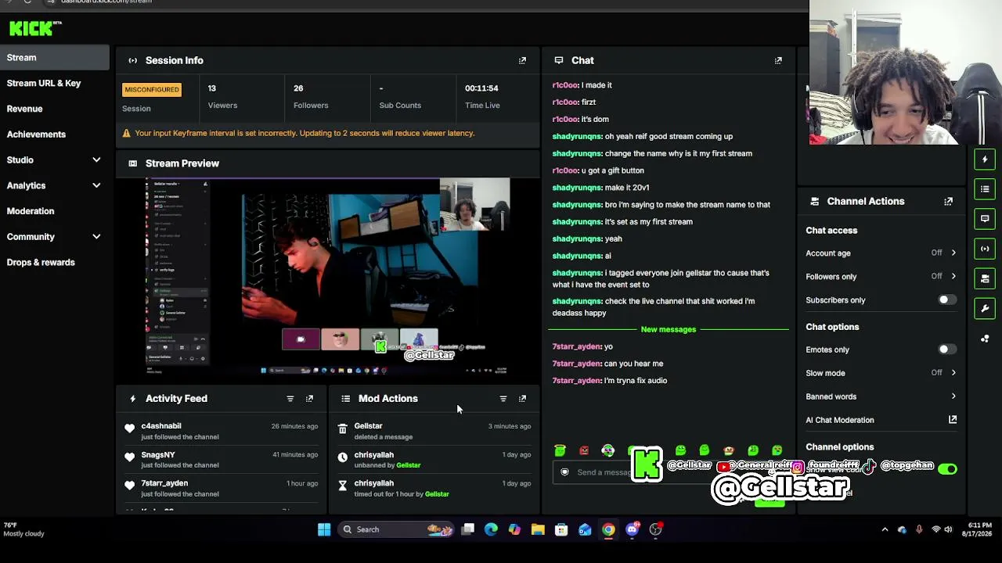Toggle the lightning bolt activity widget button
Screen dimensions: 1002x563
[985, 160]
